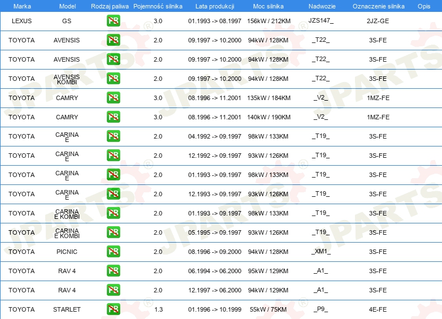442x319 pixels.
Task: Click the Opis column header
Action: (424, 6)
